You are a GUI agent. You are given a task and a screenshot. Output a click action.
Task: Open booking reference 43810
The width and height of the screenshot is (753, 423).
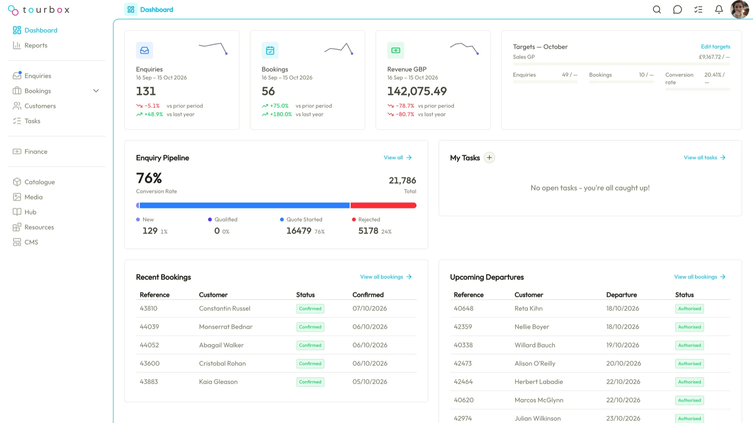(149, 308)
